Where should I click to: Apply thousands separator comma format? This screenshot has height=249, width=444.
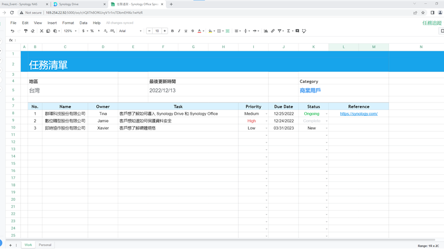point(99,31)
